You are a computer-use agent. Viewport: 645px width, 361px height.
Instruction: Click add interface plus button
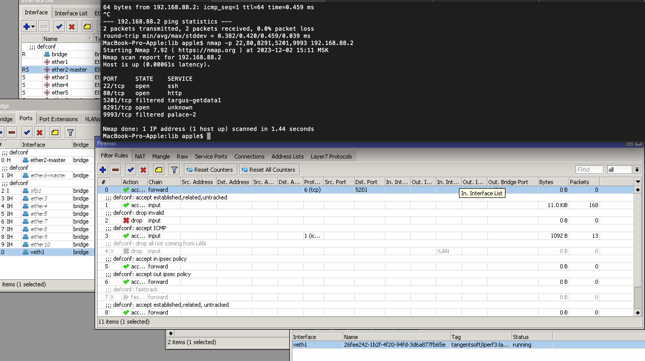pyautogui.click(x=27, y=26)
